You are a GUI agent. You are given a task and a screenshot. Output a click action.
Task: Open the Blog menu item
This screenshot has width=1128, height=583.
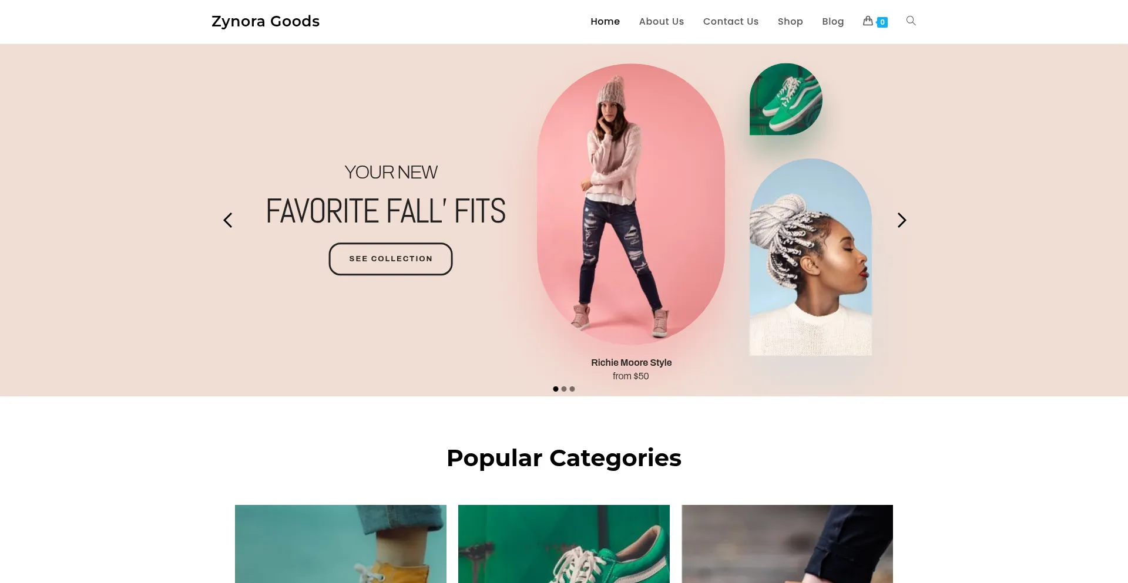pos(833,21)
